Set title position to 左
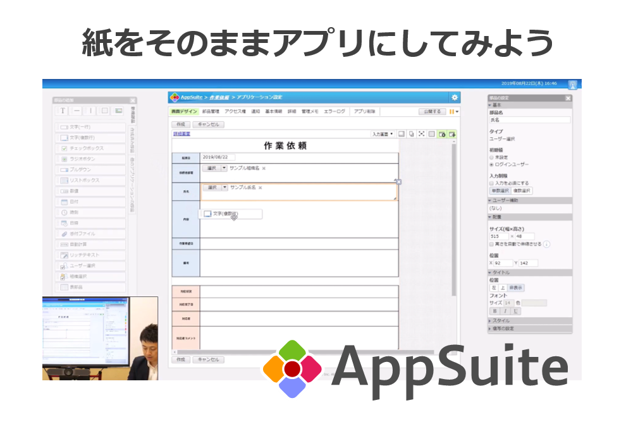Image resolution: width=638 pixels, height=422 pixels. click(494, 288)
